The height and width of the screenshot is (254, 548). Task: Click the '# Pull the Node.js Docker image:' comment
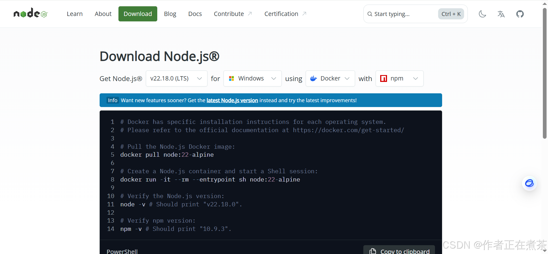pyautogui.click(x=178, y=147)
